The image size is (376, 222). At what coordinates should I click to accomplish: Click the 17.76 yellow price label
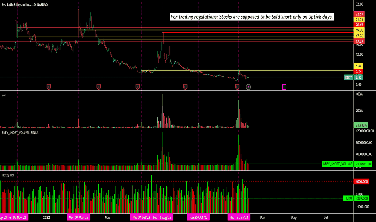click(359, 36)
